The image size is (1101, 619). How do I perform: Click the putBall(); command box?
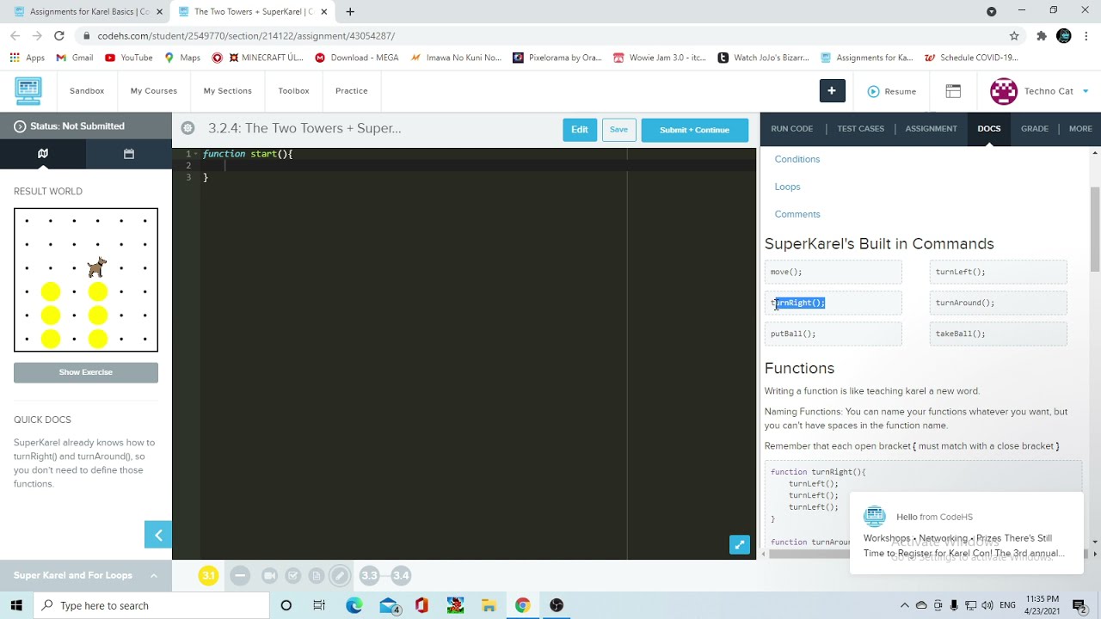[833, 334]
